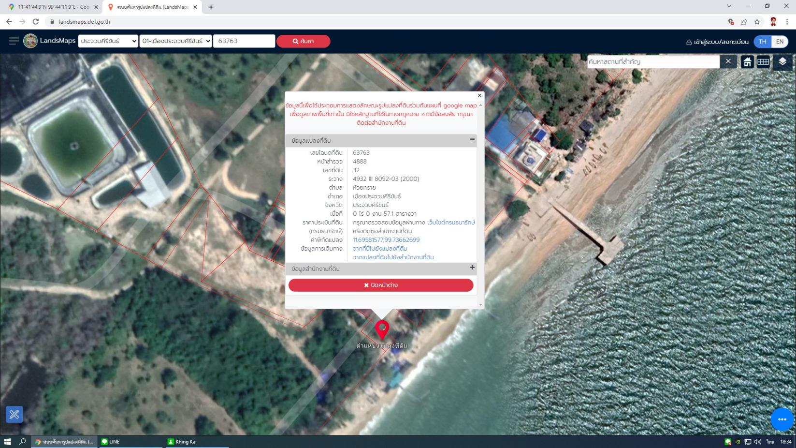Click the red ค้นหา search button

[303, 41]
